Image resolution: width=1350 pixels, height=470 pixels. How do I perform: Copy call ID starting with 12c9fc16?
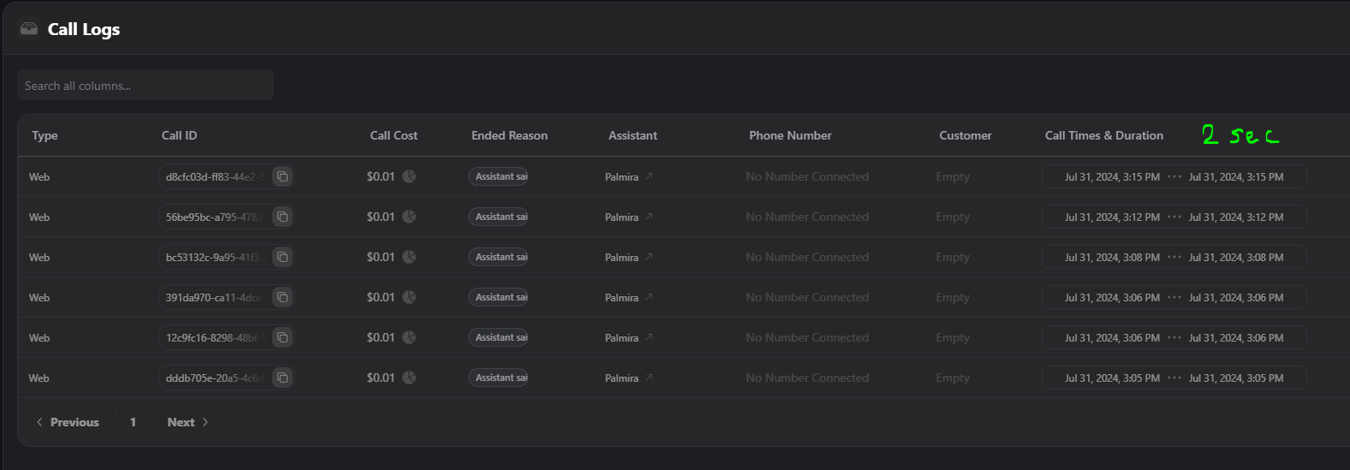(x=282, y=337)
